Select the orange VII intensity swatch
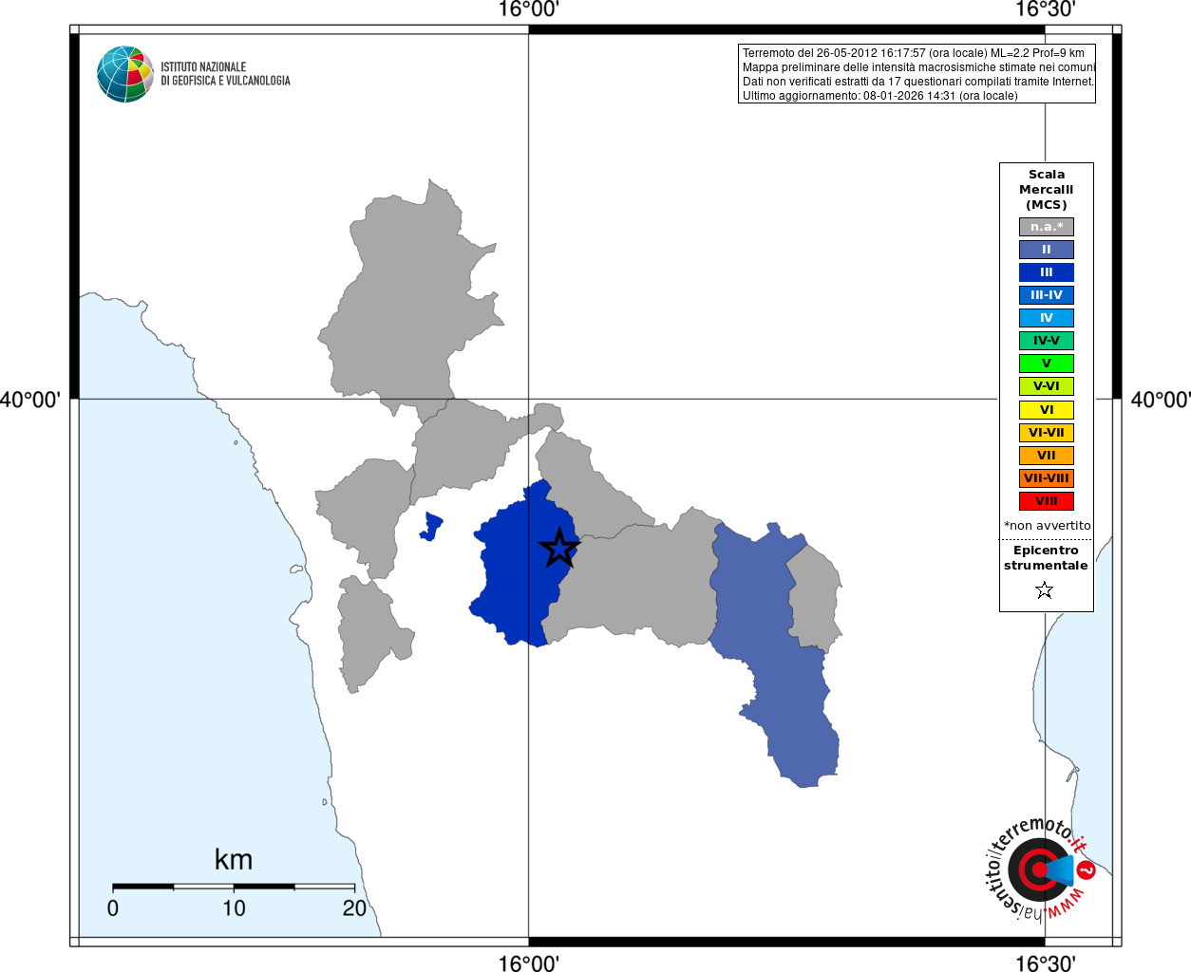The height and width of the screenshot is (972, 1191). point(1046,456)
